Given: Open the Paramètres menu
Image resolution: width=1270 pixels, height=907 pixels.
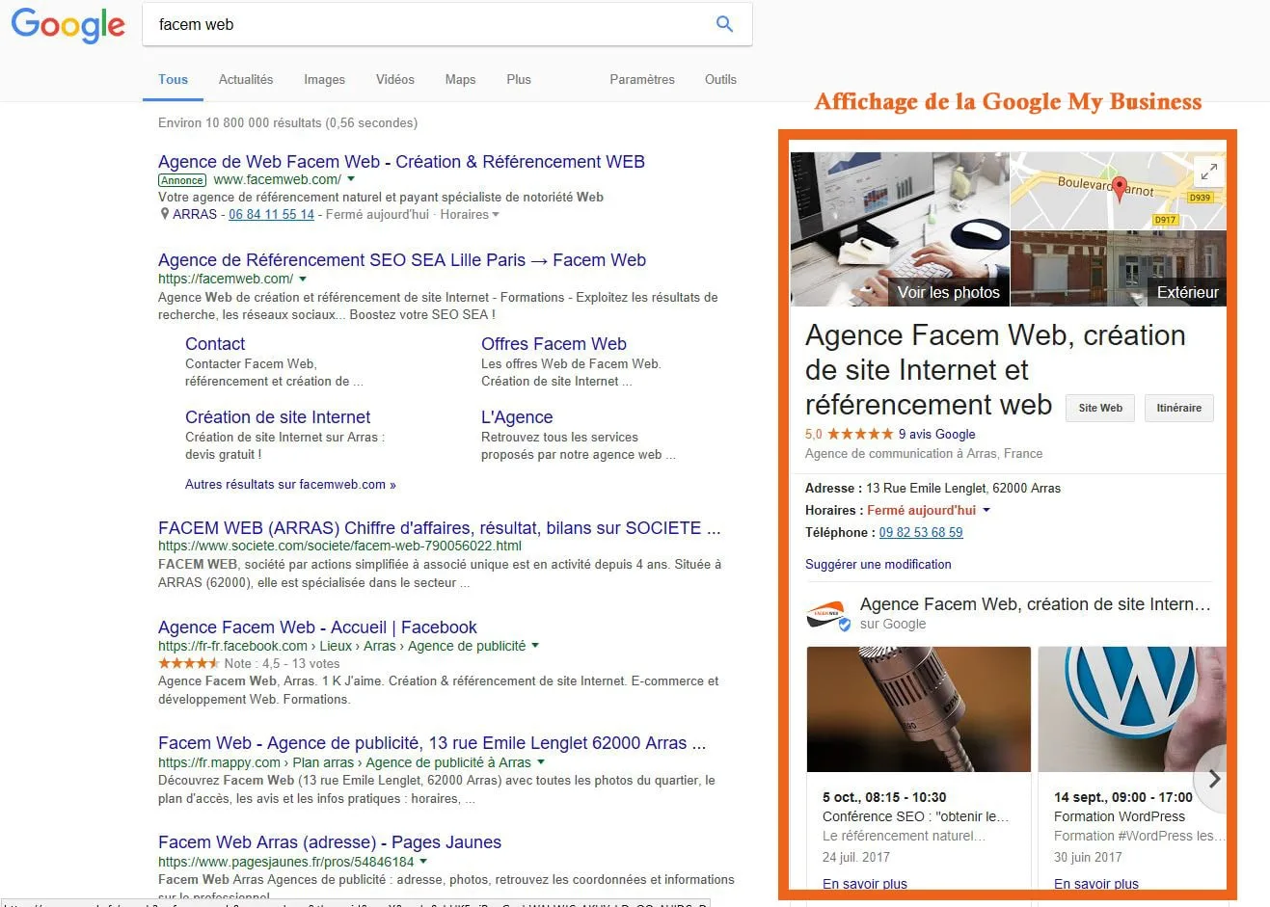Looking at the screenshot, I should (x=642, y=79).
